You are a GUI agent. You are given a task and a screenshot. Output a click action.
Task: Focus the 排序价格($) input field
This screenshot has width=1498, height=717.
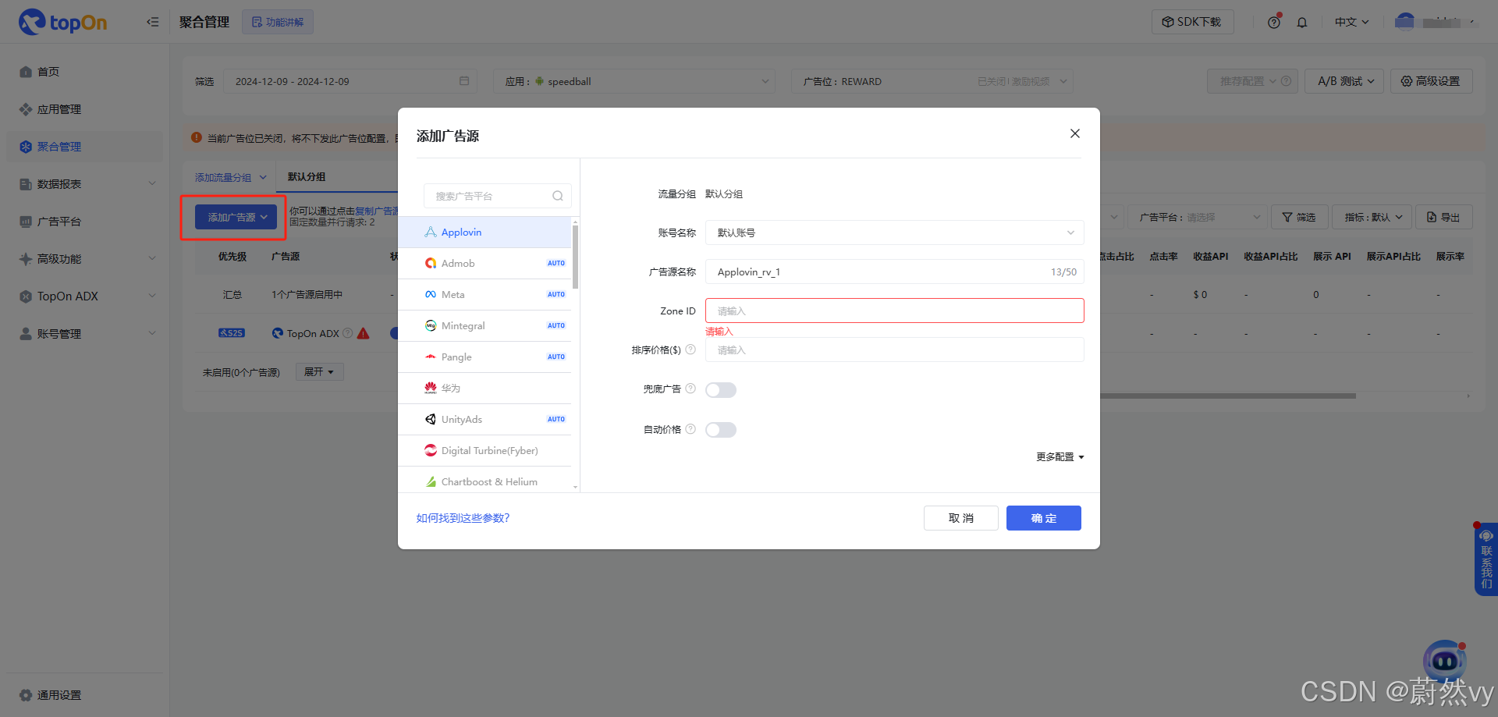(895, 350)
